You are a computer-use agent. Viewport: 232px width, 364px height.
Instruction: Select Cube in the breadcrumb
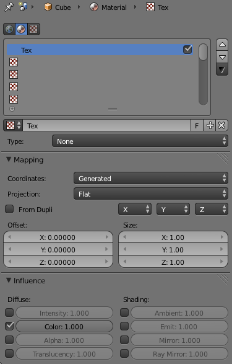coord(58,7)
